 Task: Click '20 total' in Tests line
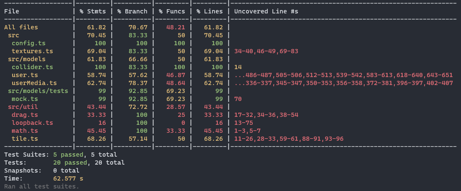click(x=110, y=163)
